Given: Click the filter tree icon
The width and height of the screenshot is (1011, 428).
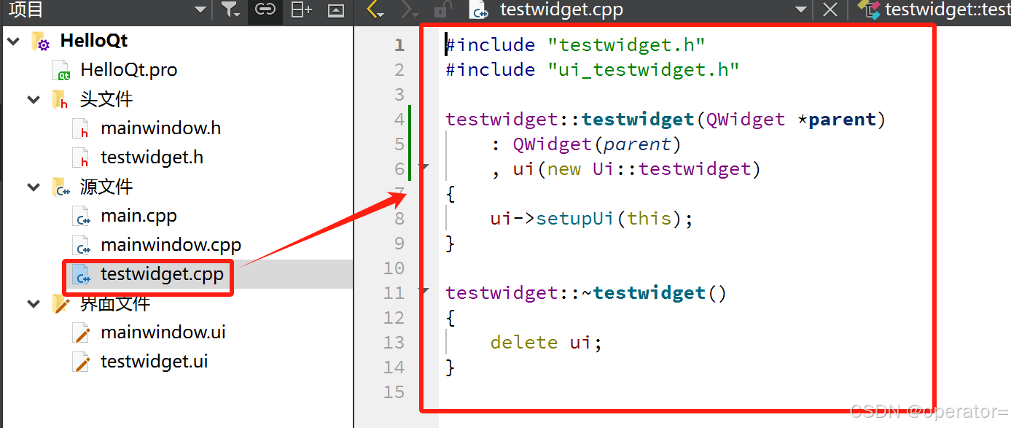Looking at the screenshot, I should [x=230, y=9].
